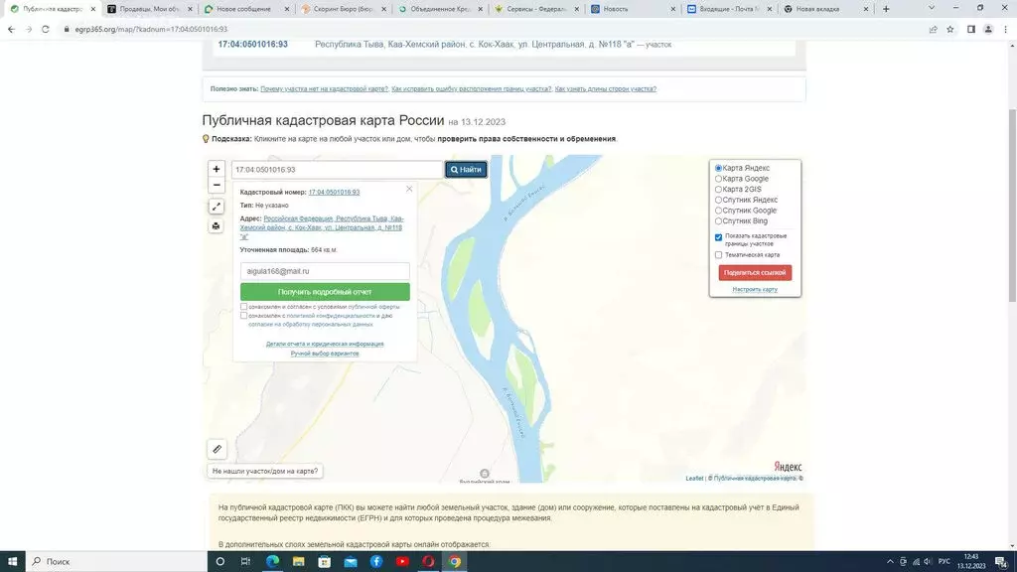Click the Найти search button
This screenshot has height=572, width=1017.
point(466,169)
